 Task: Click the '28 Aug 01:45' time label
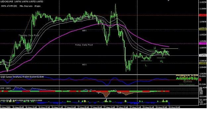(x=148, y=107)
